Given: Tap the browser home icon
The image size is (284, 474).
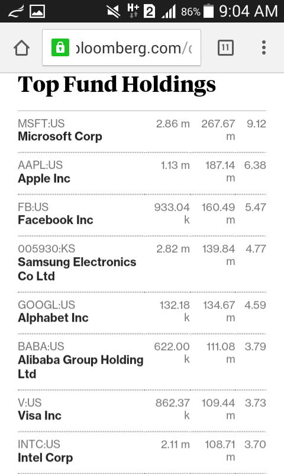Looking at the screenshot, I should 21,48.
